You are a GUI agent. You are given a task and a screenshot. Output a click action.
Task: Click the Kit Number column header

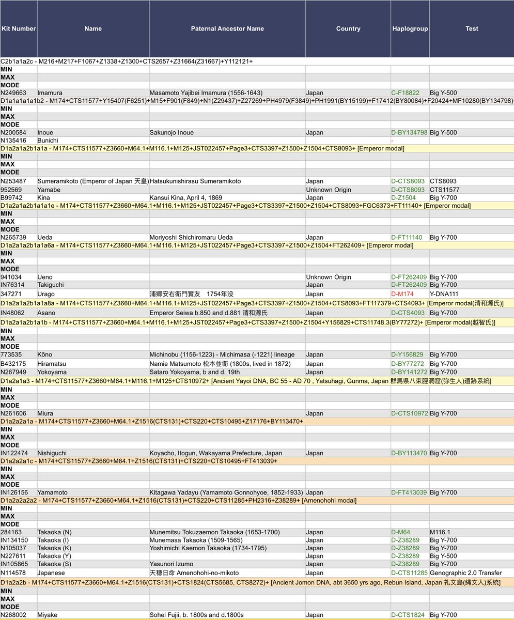click(19, 29)
